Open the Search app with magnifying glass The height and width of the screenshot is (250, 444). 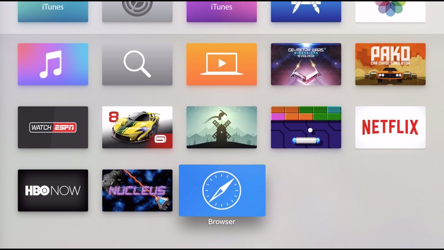point(137,64)
